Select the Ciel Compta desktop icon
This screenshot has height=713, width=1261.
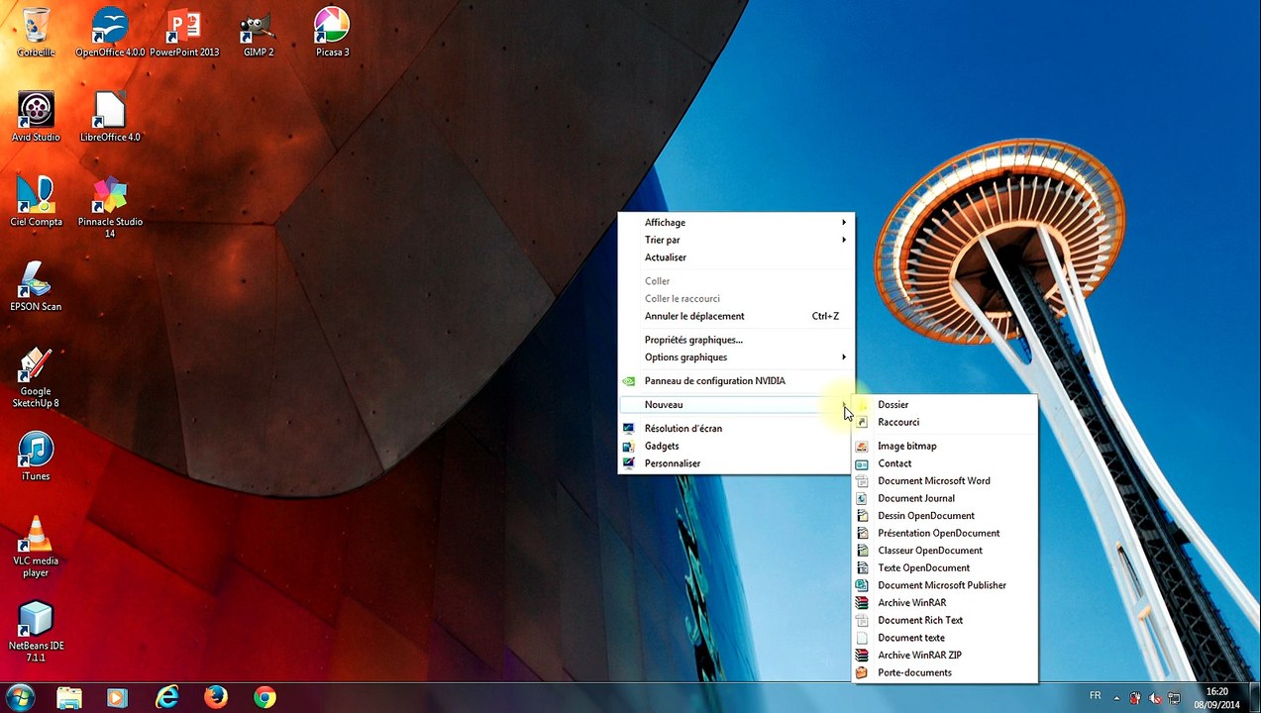36,202
